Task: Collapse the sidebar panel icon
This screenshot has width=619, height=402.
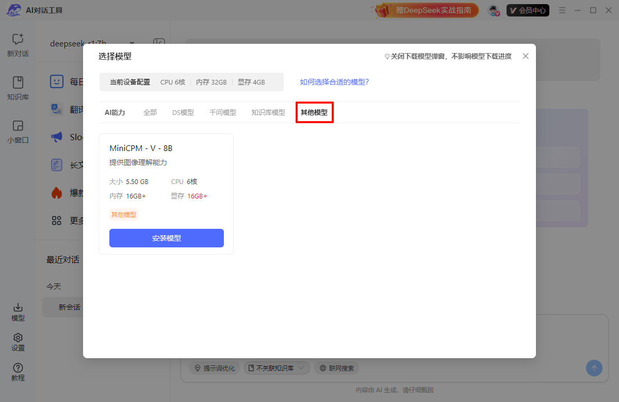Action: click(159, 43)
